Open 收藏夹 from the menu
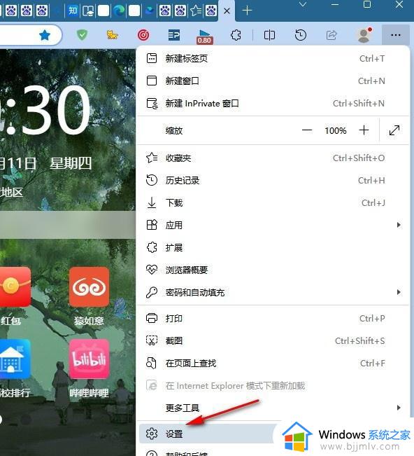Viewport: 414px width, 456px height. 273,158
